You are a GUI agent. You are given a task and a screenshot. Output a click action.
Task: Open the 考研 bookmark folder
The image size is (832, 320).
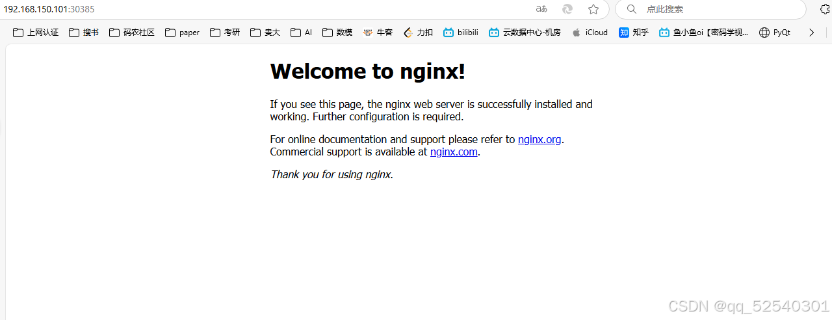pos(225,32)
